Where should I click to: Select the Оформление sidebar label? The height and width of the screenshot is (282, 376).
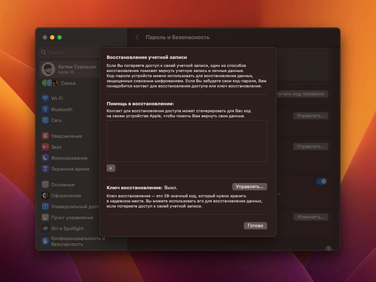point(66,196)
